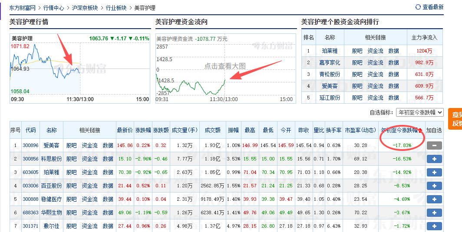Add 百亚股份 to watchlist with plus button

434,186
